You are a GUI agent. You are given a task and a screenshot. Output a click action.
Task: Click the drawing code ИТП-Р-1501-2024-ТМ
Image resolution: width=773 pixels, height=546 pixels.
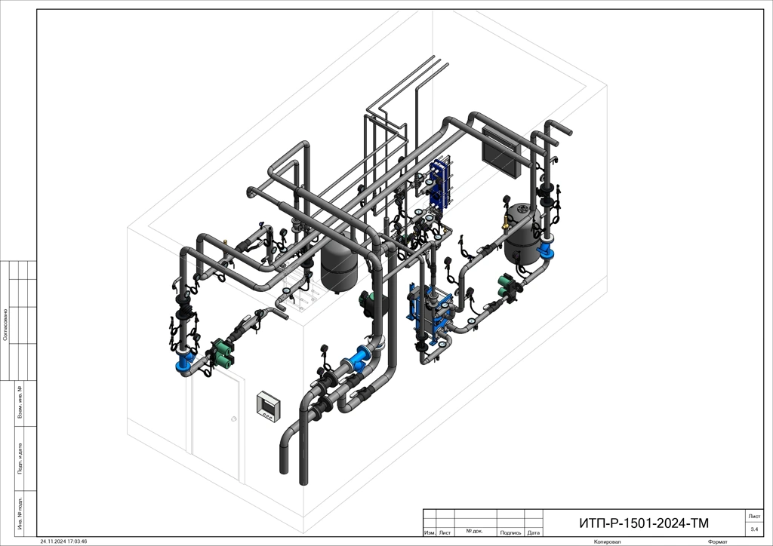coord(644,523)
